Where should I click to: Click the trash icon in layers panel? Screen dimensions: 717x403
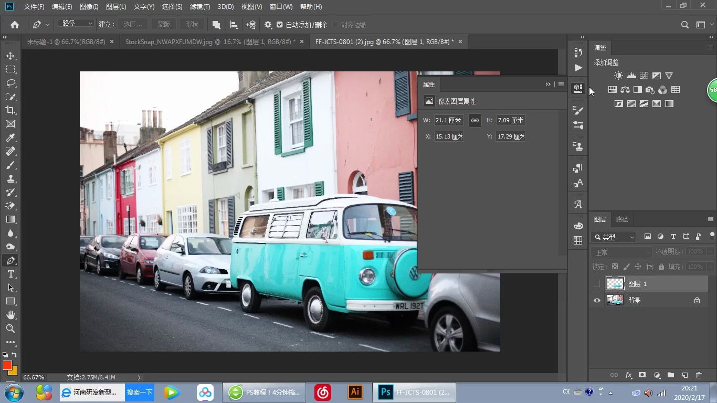point(699,375)
